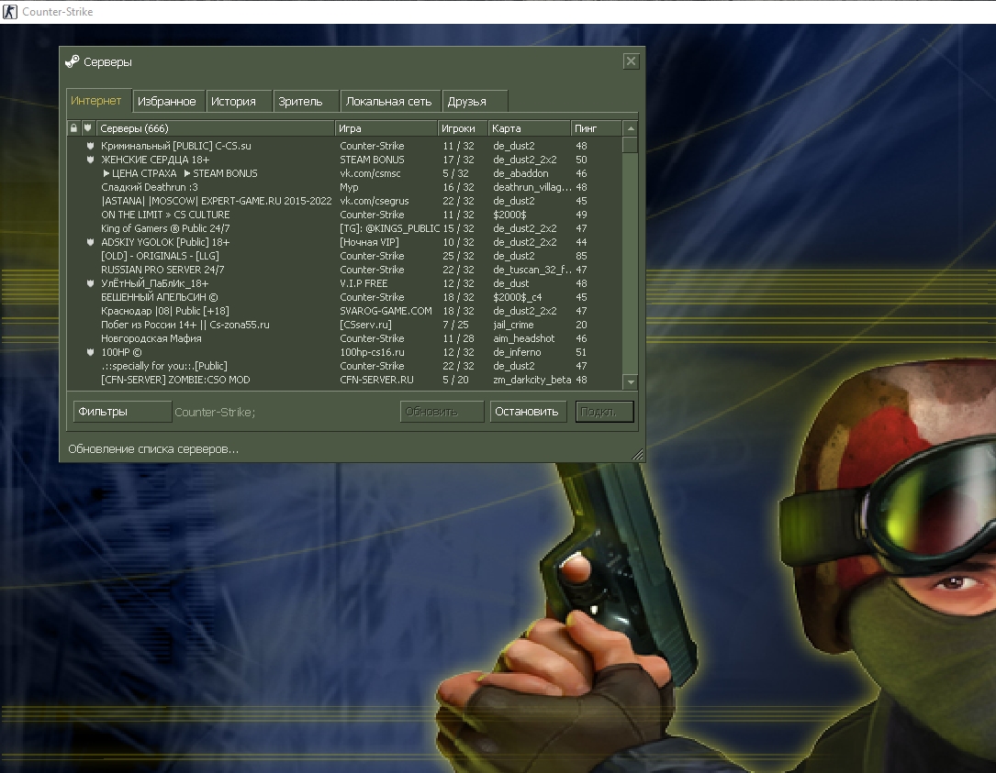Sort list by Игроки column header
The width and height of the screenshot is (996, 773).
[463, 128]
